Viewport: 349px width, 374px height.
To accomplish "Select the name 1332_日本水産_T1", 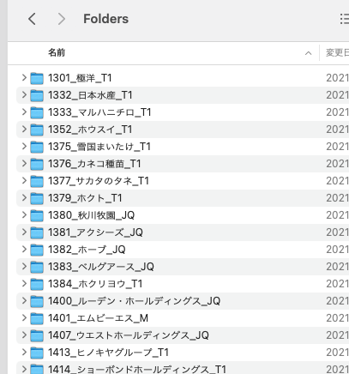I will tap(90, 95).
